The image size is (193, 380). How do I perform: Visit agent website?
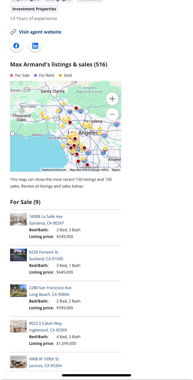[x=40, y=32]
